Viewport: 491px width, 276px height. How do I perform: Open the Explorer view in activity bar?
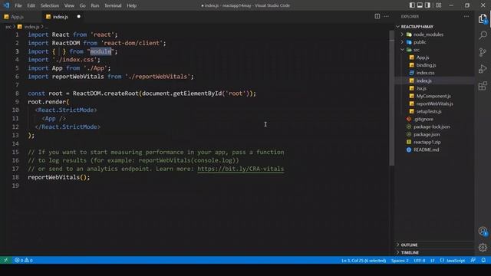pyautogui.click(x=483, y=18)
